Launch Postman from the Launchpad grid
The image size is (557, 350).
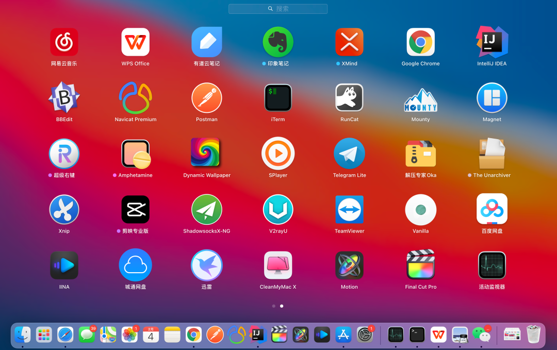(207, 97)
